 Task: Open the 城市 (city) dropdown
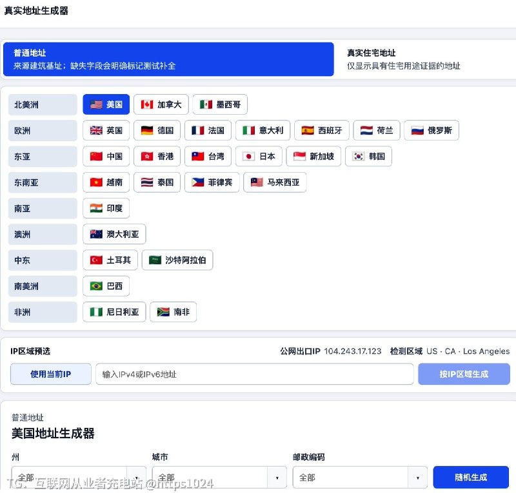(219, 478)
